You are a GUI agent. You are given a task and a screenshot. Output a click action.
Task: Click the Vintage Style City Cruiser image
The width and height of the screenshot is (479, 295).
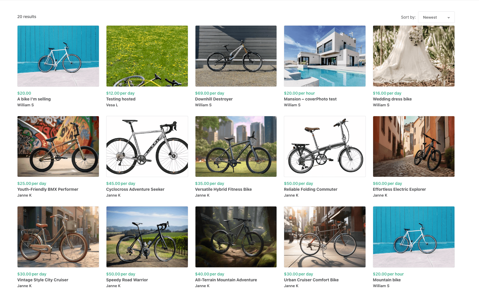pos(58,237)
